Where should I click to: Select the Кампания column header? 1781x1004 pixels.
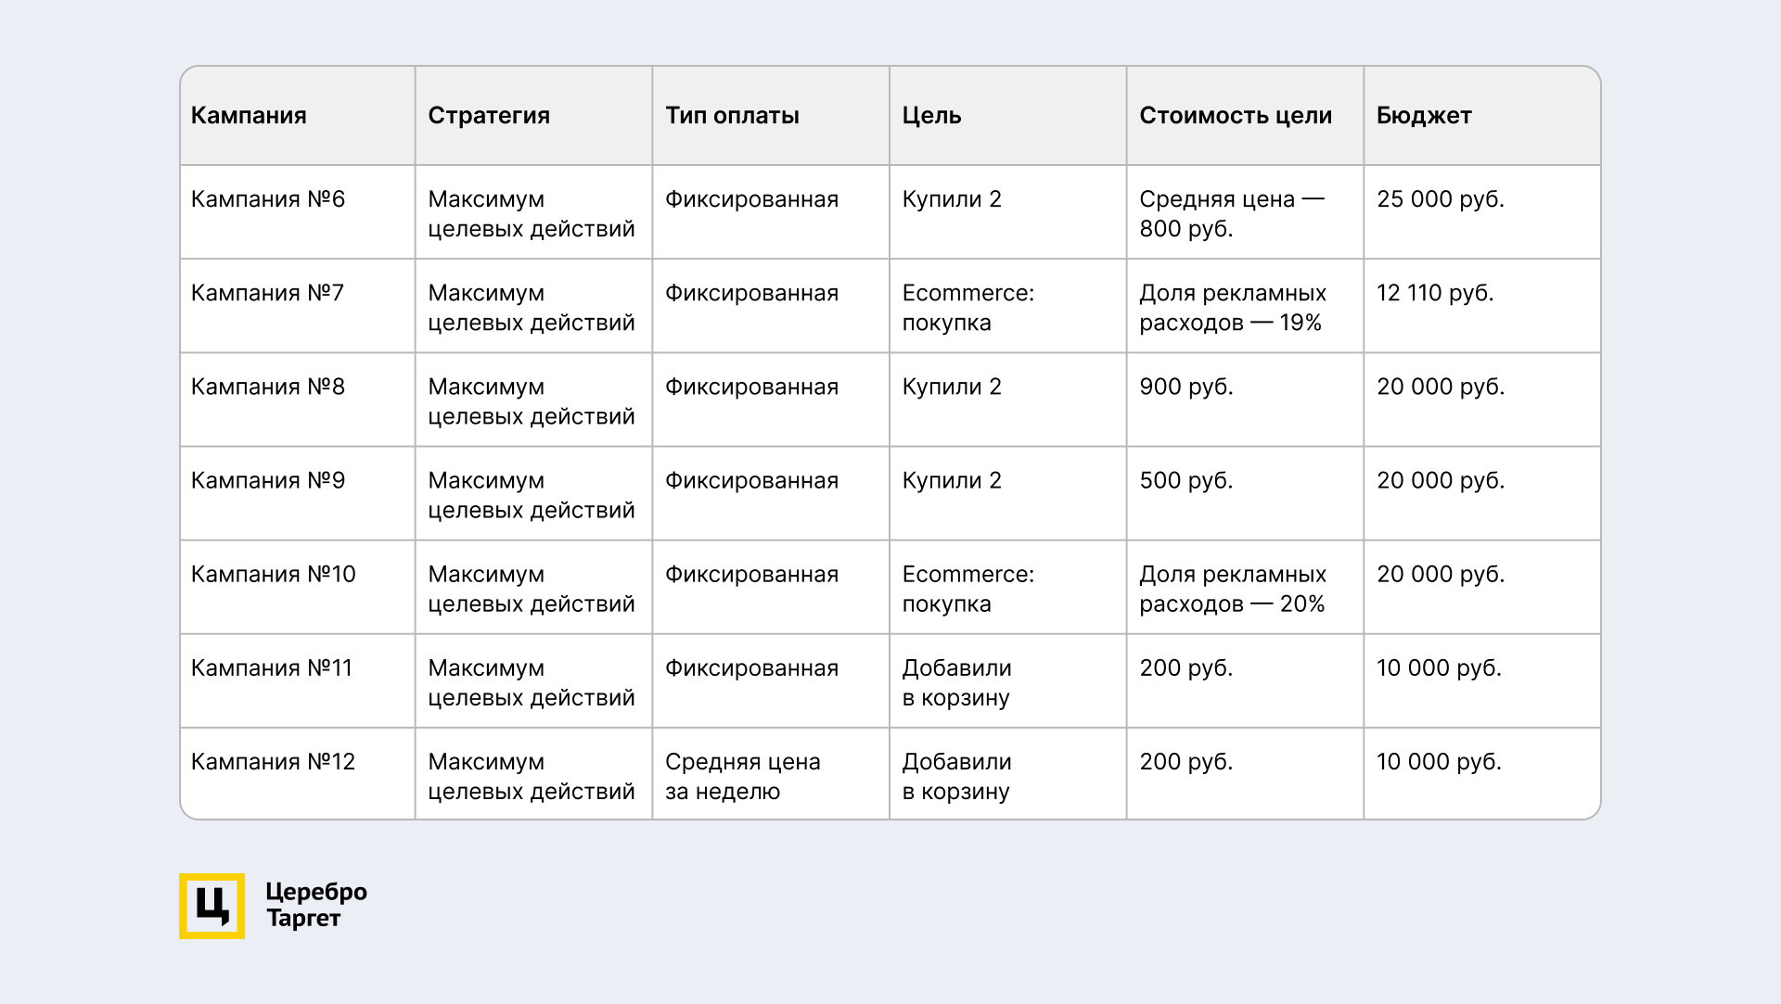(249, 116)
